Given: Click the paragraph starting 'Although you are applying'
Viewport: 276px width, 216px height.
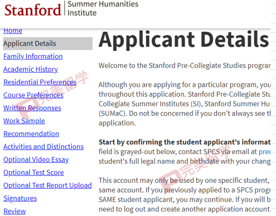Looking at the screenshot, I should tap(184, 104).
